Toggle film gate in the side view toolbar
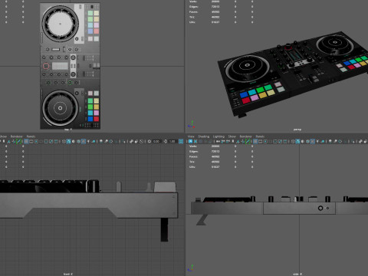The width and height of the screenshot is (368, 276). (x=260, y=141)
